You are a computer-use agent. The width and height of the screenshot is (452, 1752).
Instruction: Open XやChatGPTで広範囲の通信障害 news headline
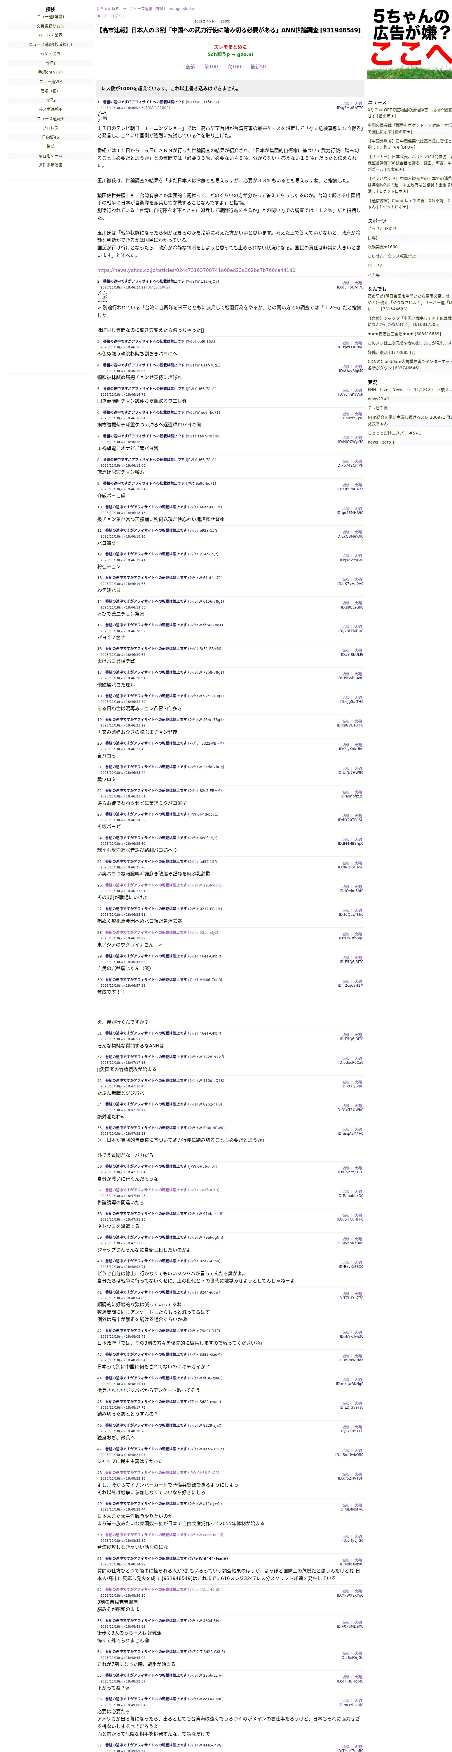tap(410, 113)
